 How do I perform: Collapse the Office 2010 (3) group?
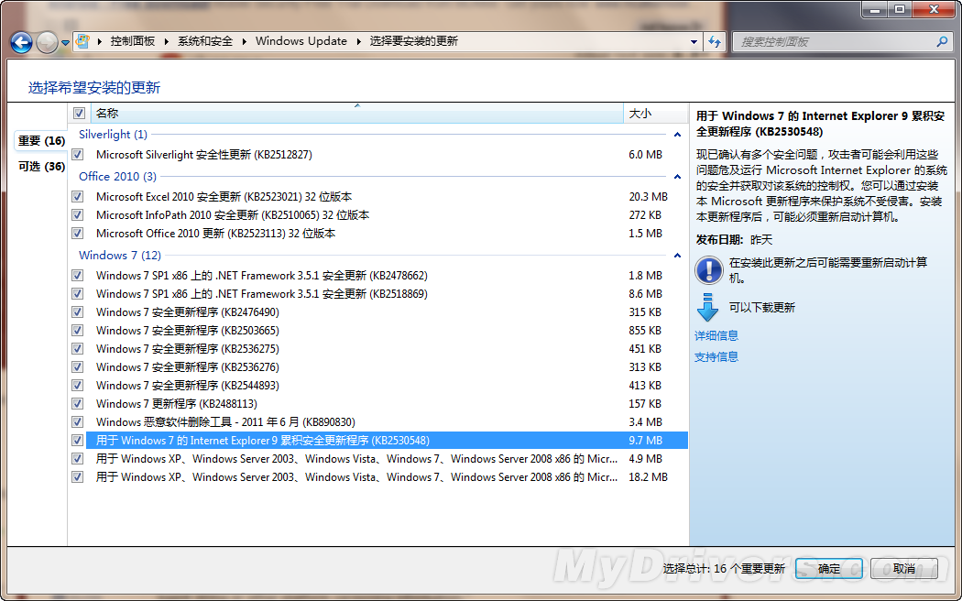(677, 177)
